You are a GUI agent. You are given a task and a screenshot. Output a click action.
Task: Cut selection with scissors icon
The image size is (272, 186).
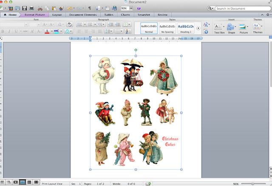click(40, 8)
